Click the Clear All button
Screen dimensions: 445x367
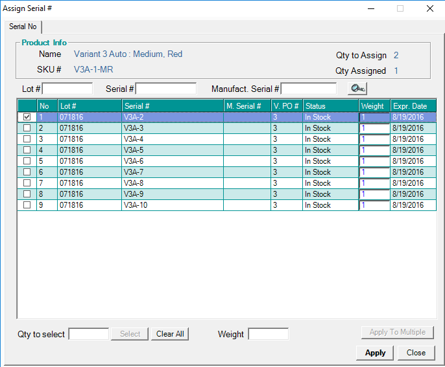[x=171, y=334]
